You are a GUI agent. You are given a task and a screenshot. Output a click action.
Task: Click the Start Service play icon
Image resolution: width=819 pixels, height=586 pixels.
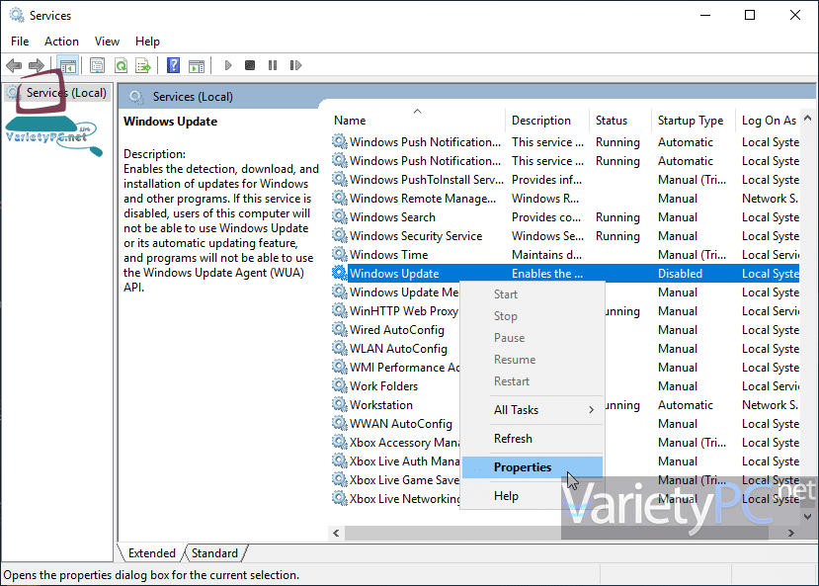click(x=228, y=65)
